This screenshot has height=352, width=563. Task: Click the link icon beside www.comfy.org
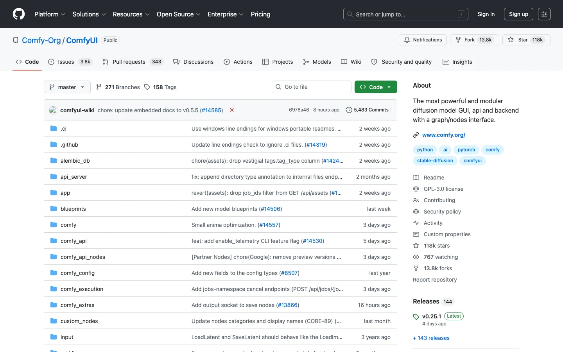click(416, 135)
